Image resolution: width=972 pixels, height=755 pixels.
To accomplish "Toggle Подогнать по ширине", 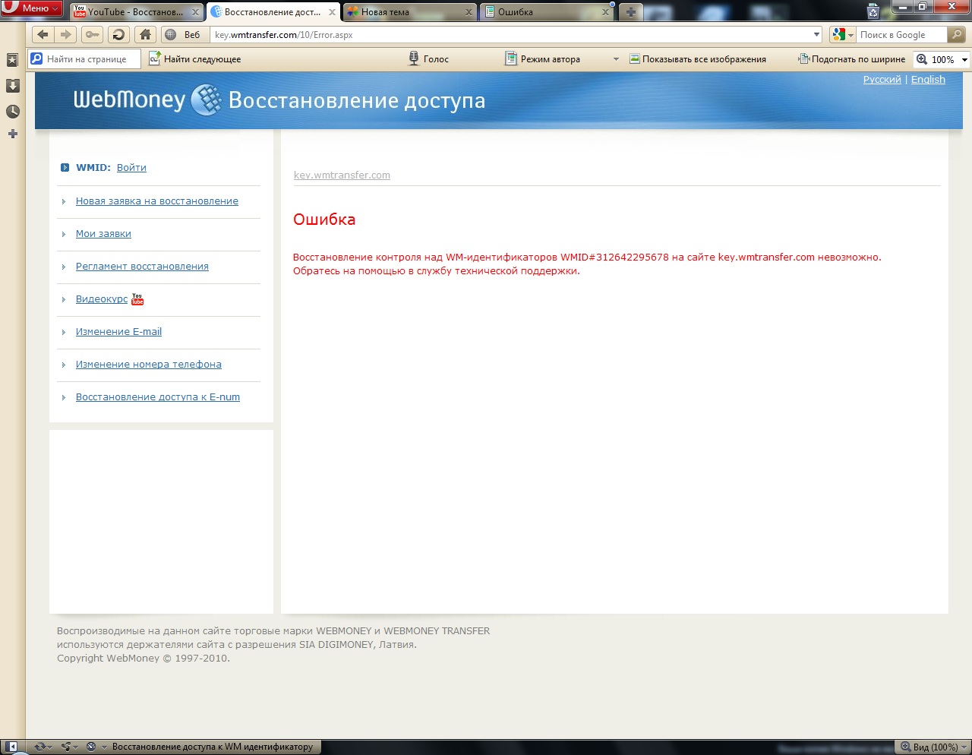I will pos(851,59).
